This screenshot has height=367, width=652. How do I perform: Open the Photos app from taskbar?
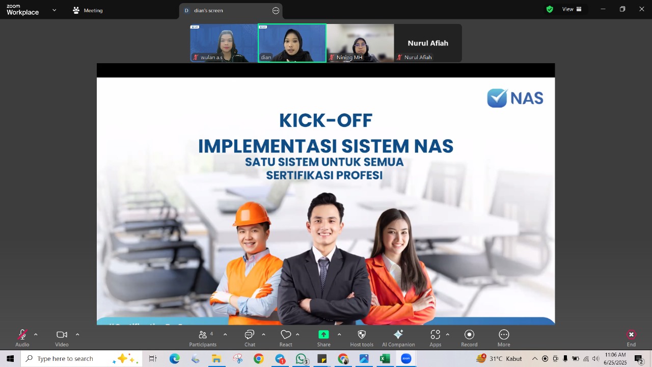coord(364,359)
